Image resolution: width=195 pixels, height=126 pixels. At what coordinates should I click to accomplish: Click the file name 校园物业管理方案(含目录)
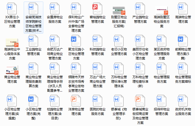point(55,114)
